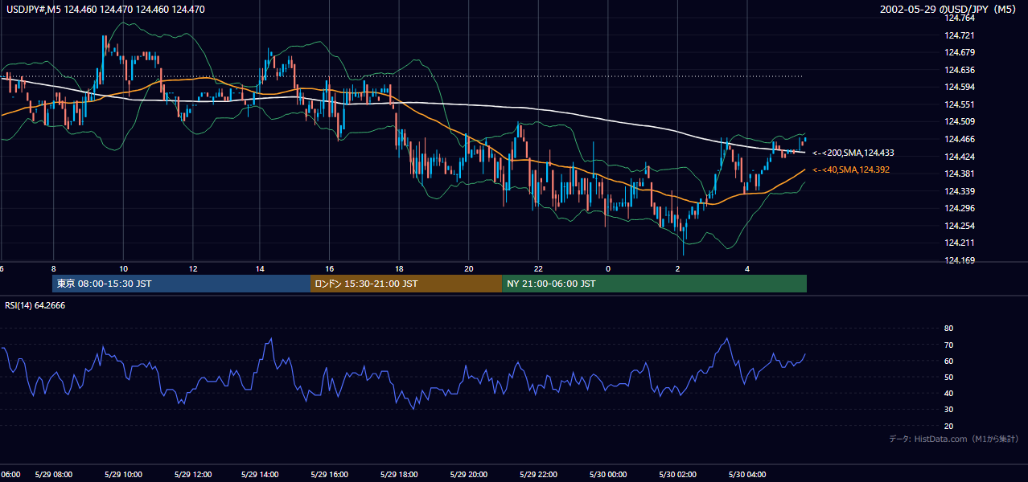Screen dimensions: 1028x482
Task: Click price axis value 124.254
Action: point(959,226)
